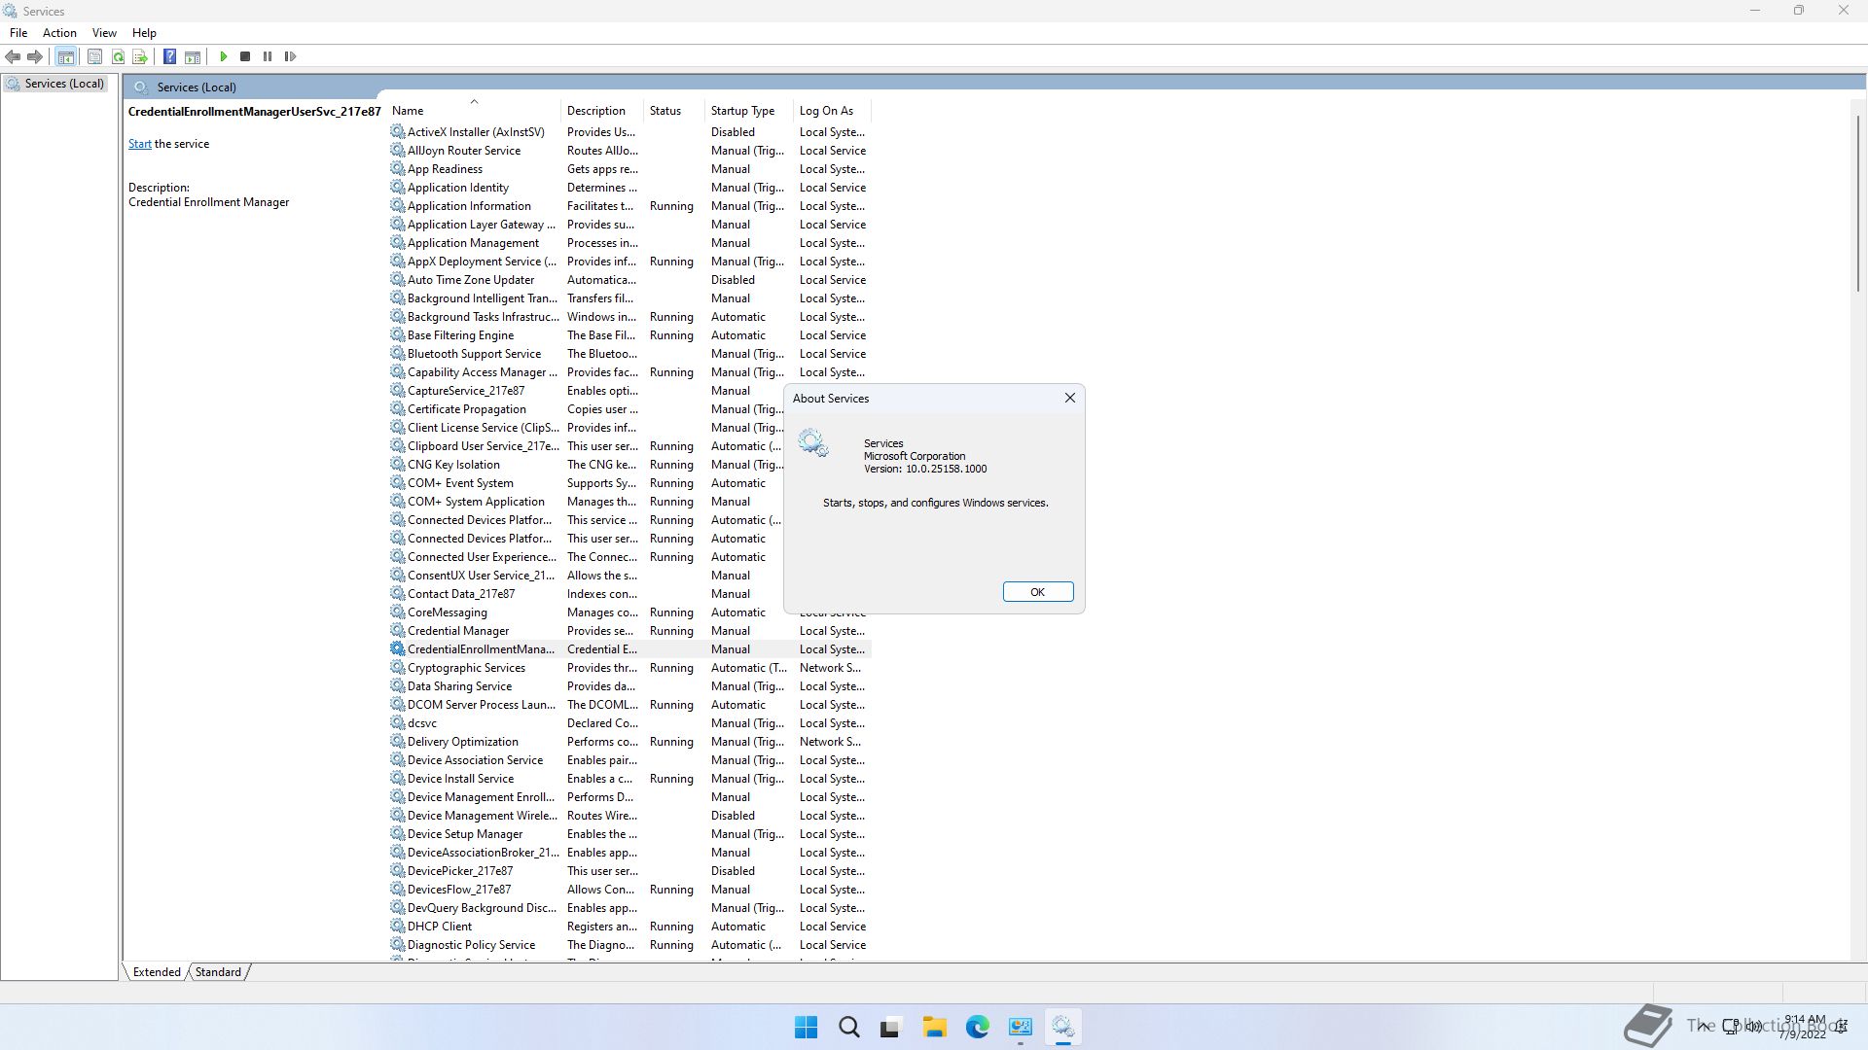Select the DevicePicker_217e87 row
This screenshot has width=1868, height=1050.
[629, 870]
